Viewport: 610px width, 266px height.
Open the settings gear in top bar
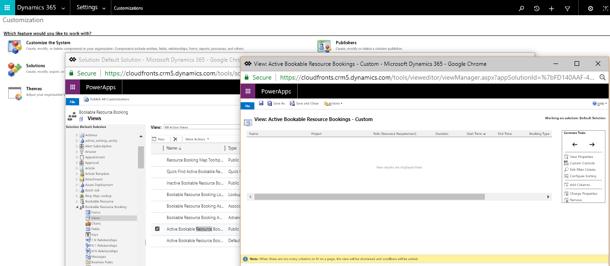tap(591, 8)
